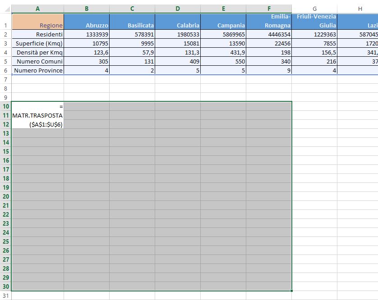Select column G header

click(314, 8)
